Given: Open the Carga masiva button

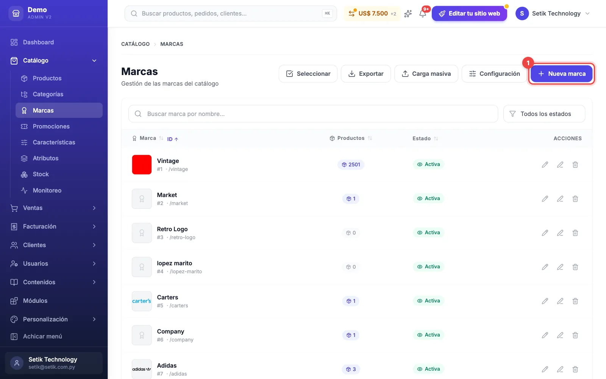Looking at the screenshot, I should pyautogui.click(x=426, y=74).
